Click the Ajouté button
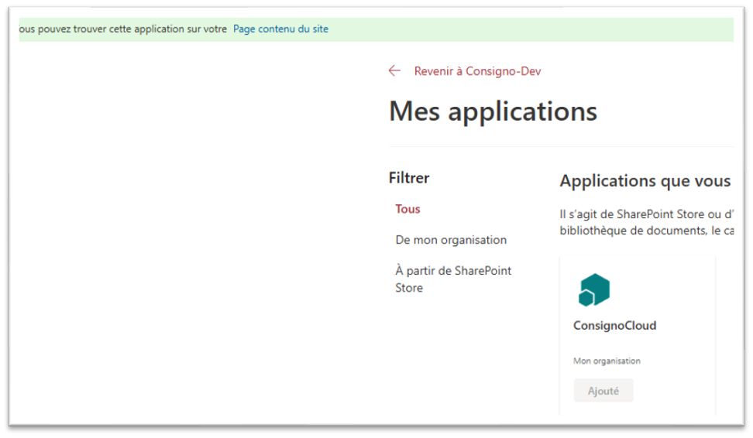Image resolution: width=753 pixels, height=438 pixels. pos(603,391)
